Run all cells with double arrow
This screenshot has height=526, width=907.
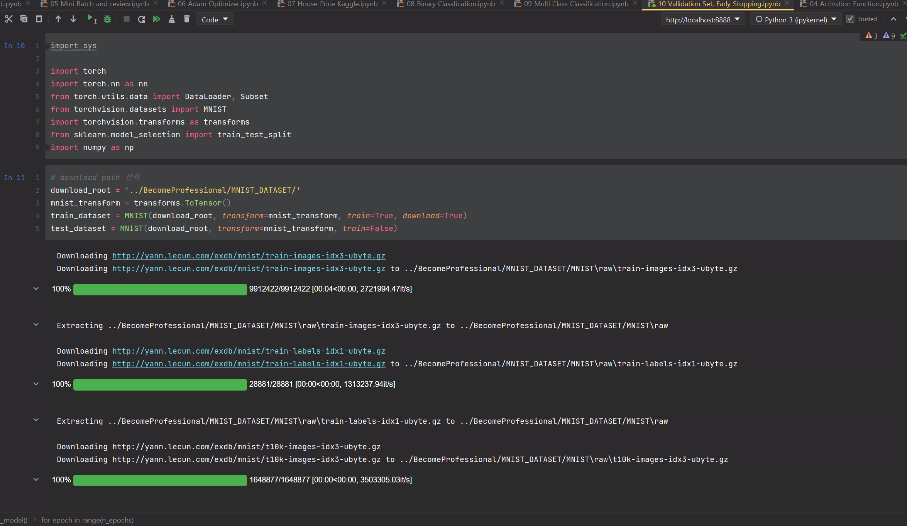click(x=157, y=19)
